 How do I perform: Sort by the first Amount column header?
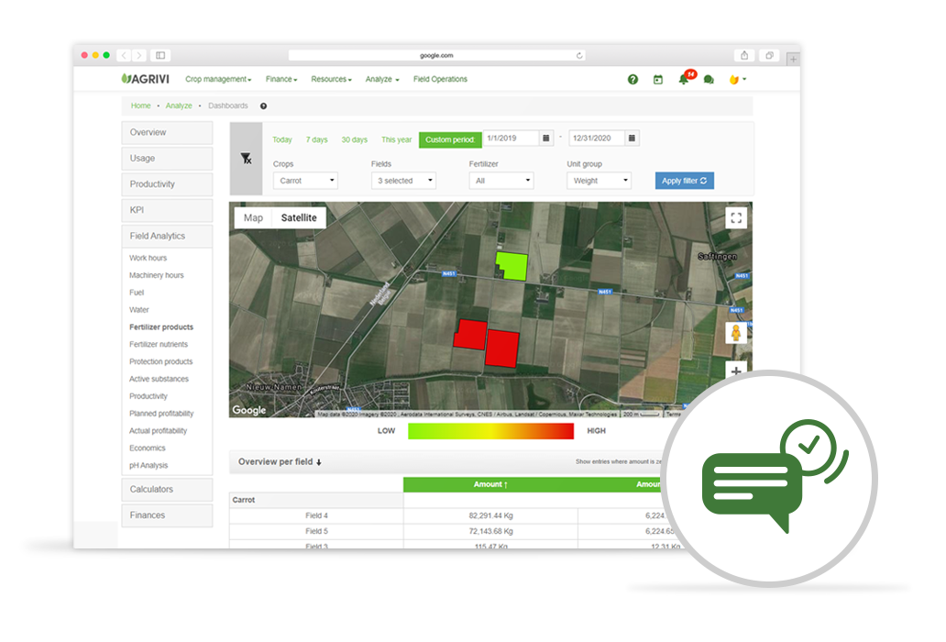click(490, 484)
